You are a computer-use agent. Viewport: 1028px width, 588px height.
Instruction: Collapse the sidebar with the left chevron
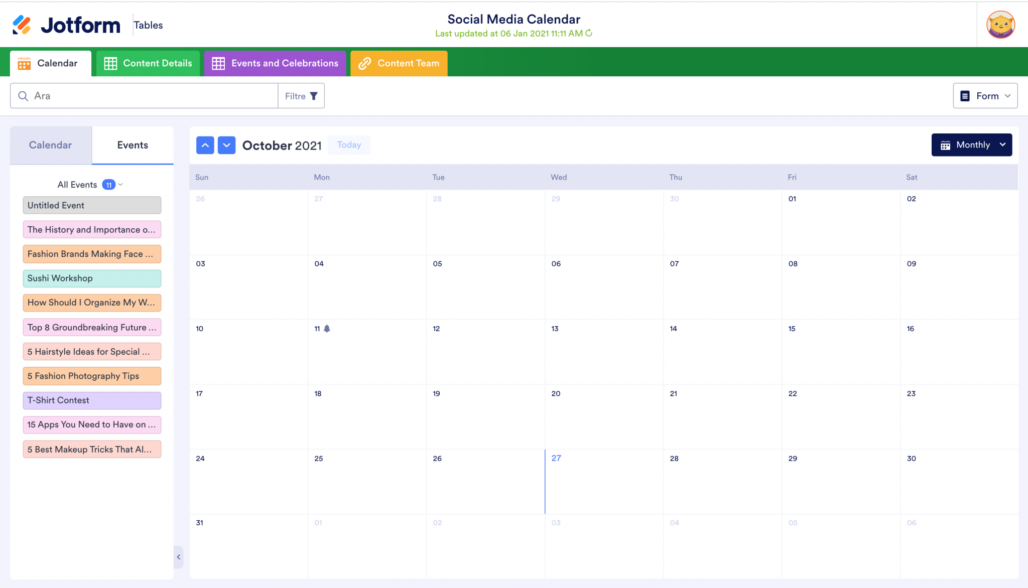click(178, 557)
